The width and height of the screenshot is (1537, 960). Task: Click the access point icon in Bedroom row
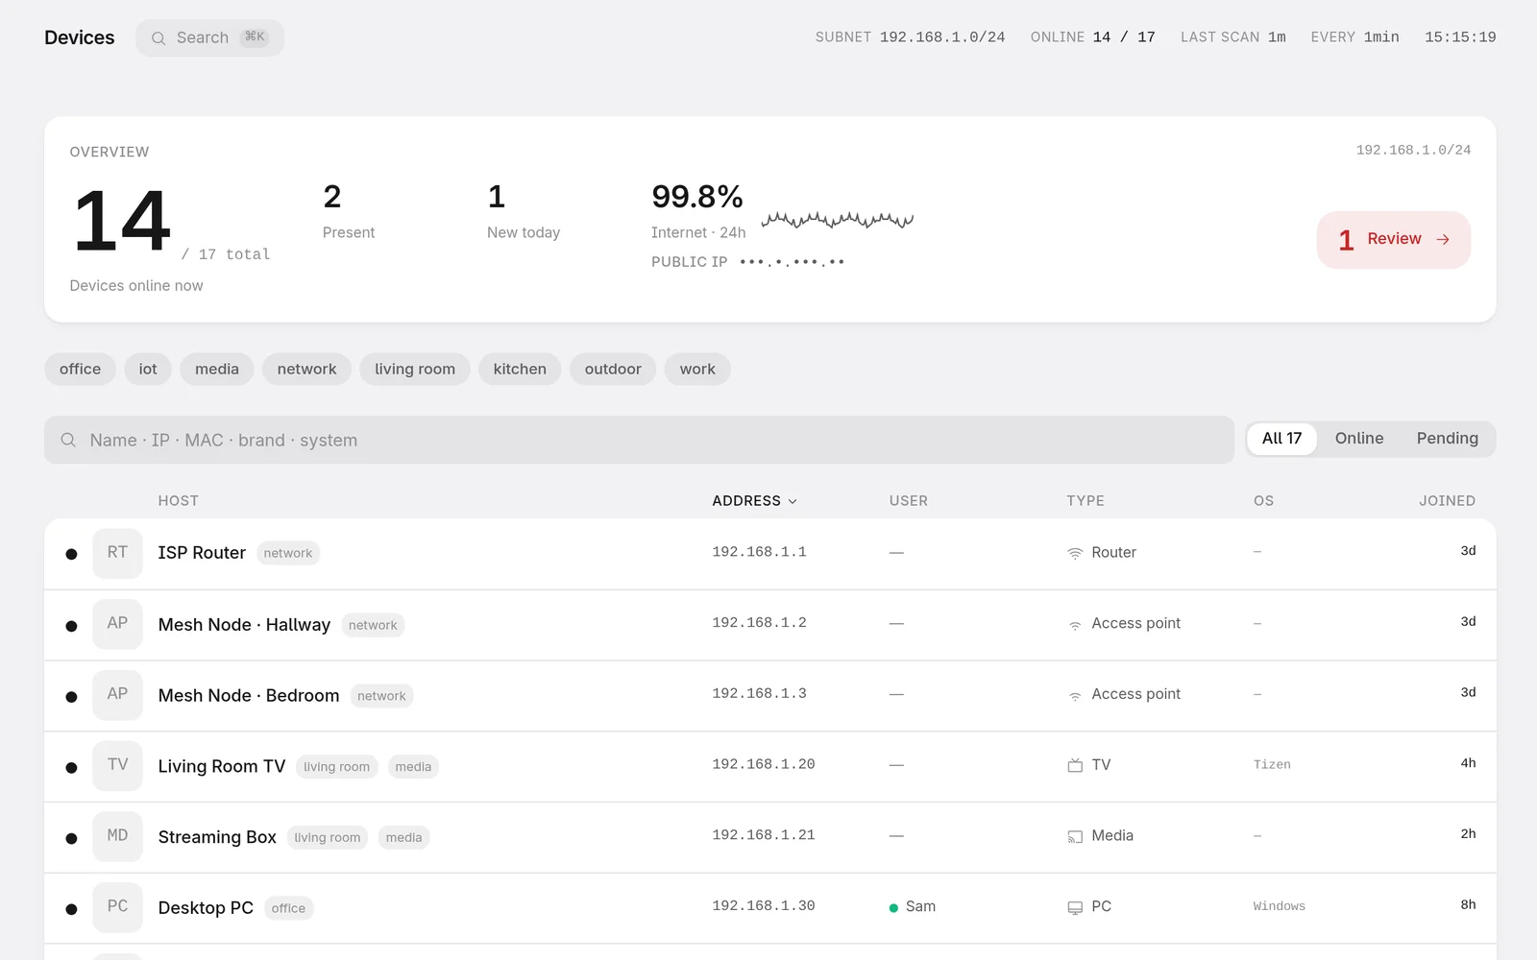click(1075, 696)
